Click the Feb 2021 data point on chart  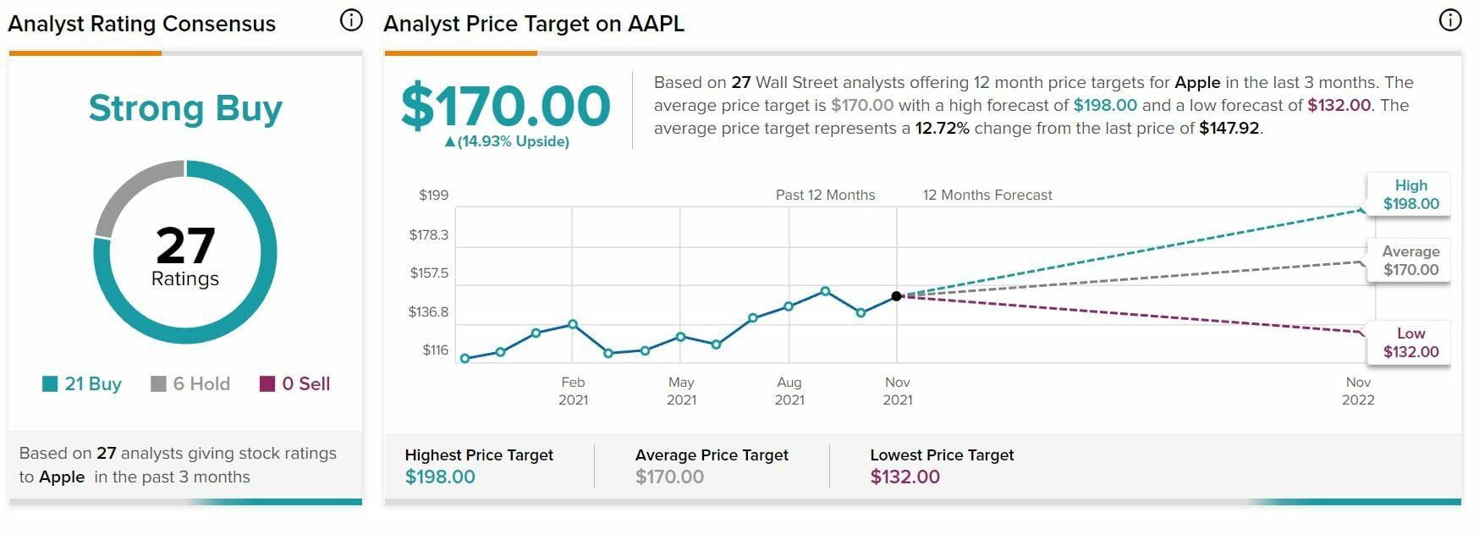click(573, 324)
